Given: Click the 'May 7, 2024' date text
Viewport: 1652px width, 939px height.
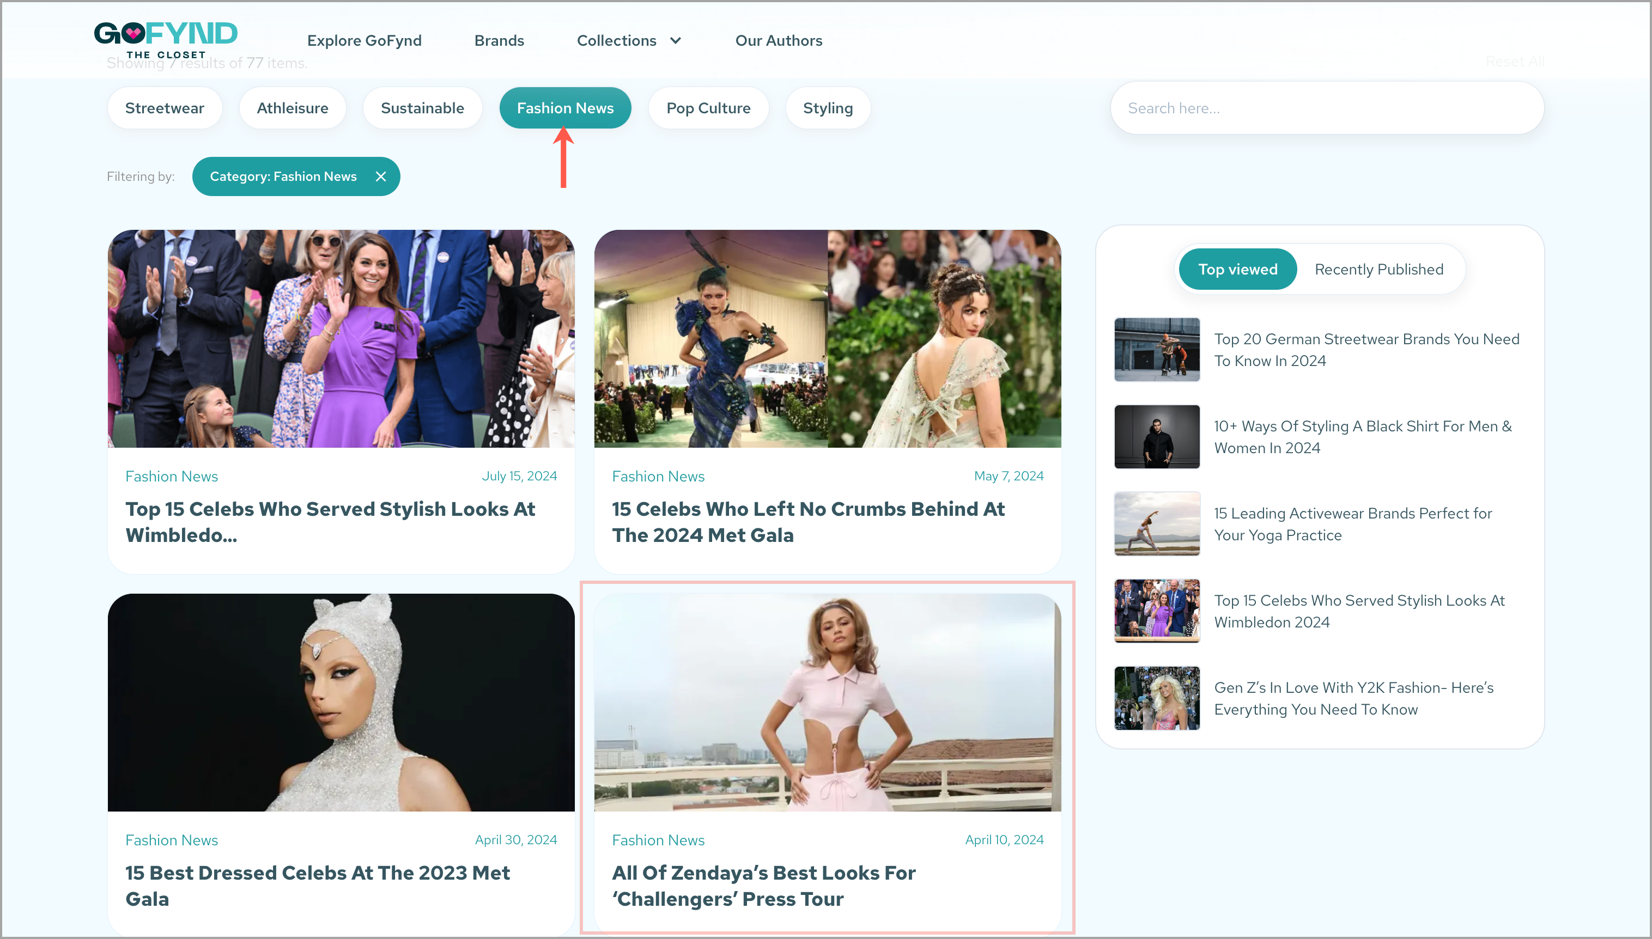Looking at the screenshot, I should tap(1008, 476).
